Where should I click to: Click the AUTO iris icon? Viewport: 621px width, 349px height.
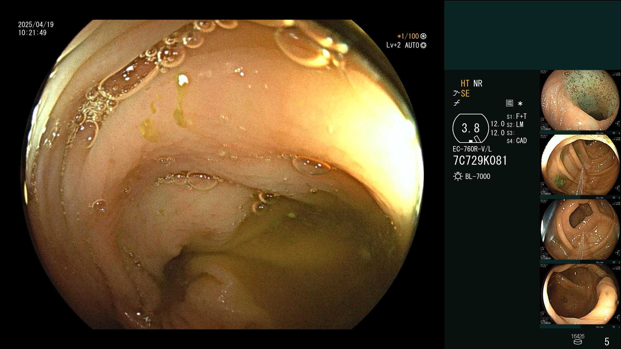point(423,46)
